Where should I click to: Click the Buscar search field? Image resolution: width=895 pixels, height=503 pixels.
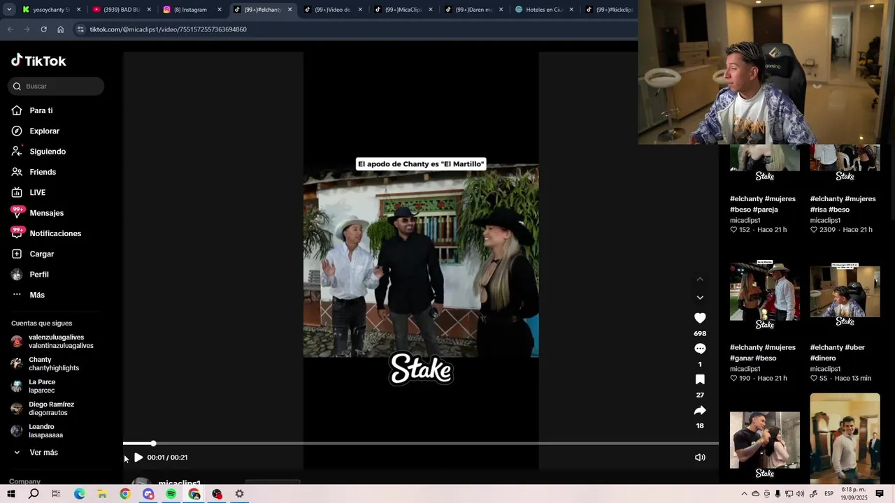[x=56, y=86]
